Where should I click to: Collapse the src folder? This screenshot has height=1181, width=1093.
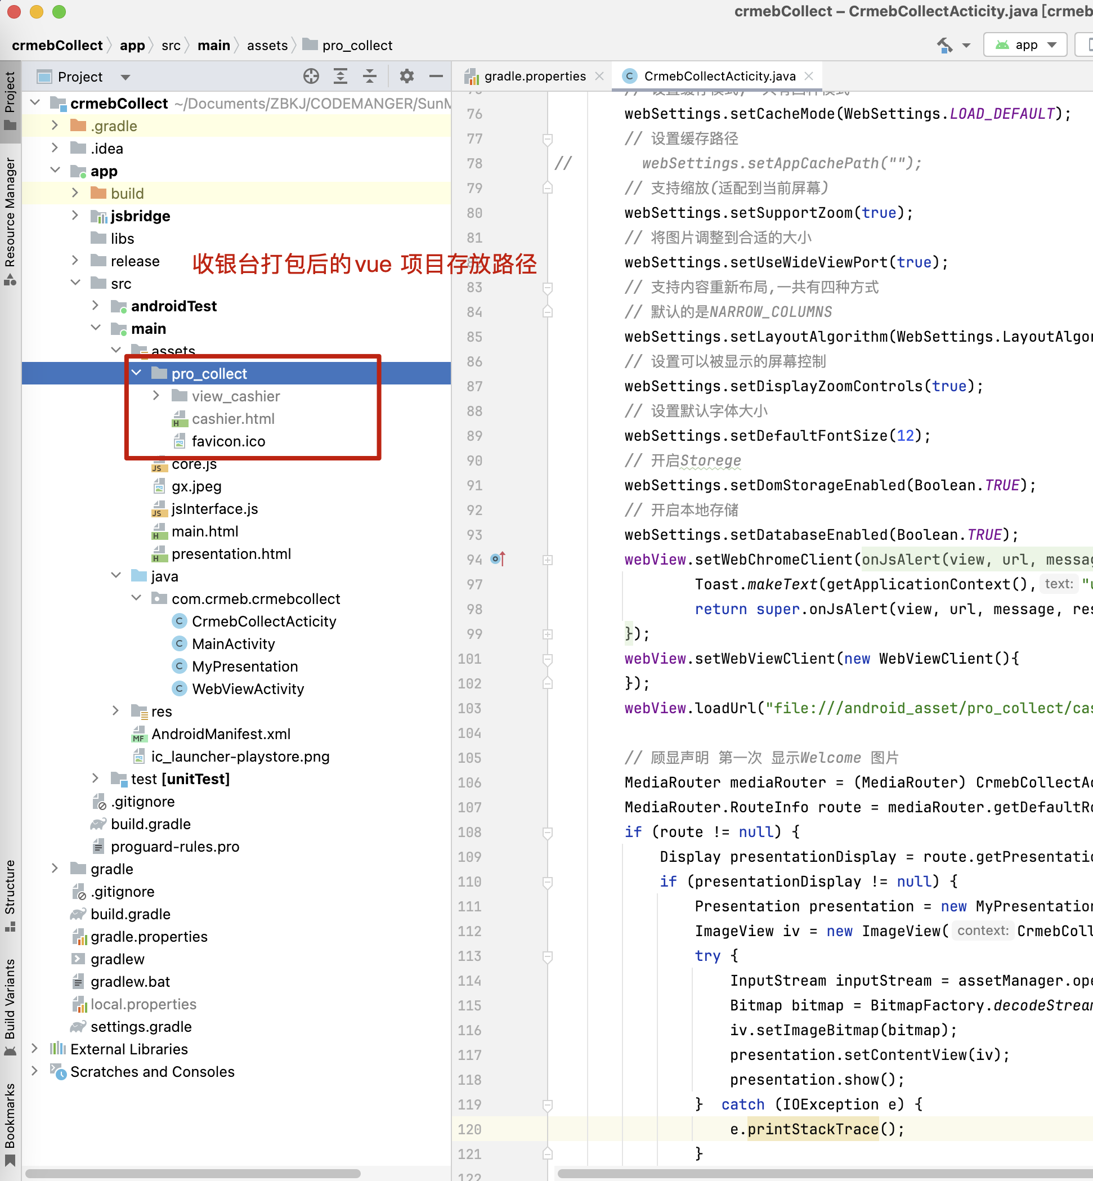point(75,283)
